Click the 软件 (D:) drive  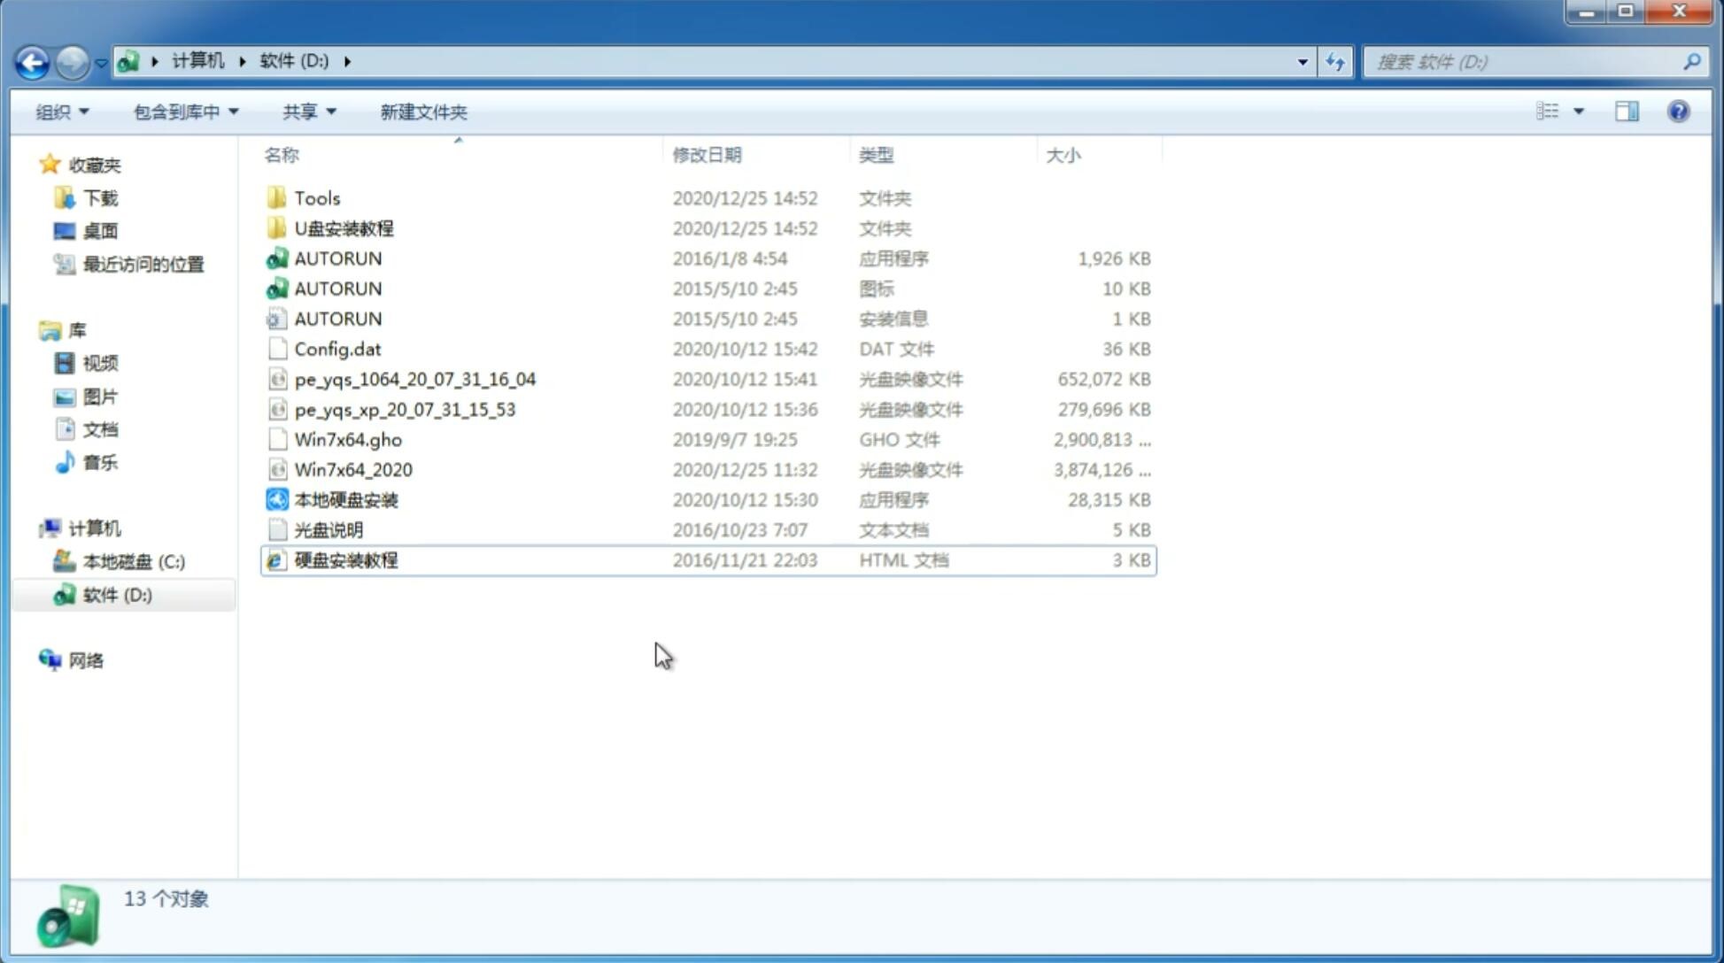[x=116, y=595]
